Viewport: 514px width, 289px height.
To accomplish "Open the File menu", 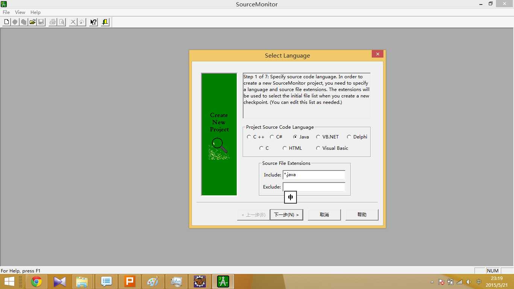I will pos(6,12).
